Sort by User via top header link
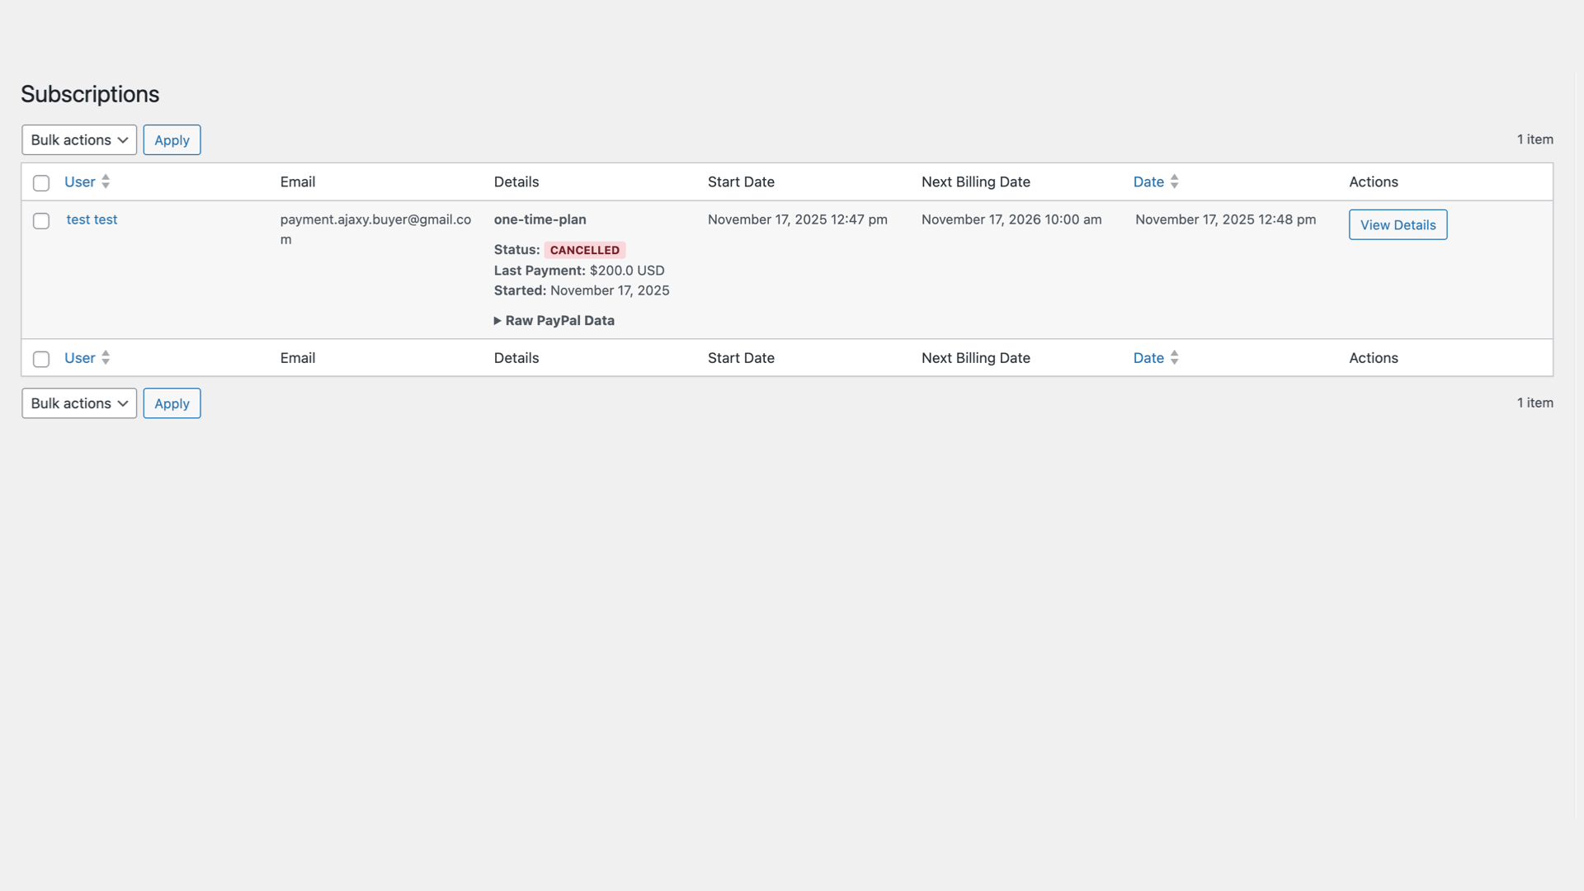1584x891 pixels. click(x=80, y=182)
